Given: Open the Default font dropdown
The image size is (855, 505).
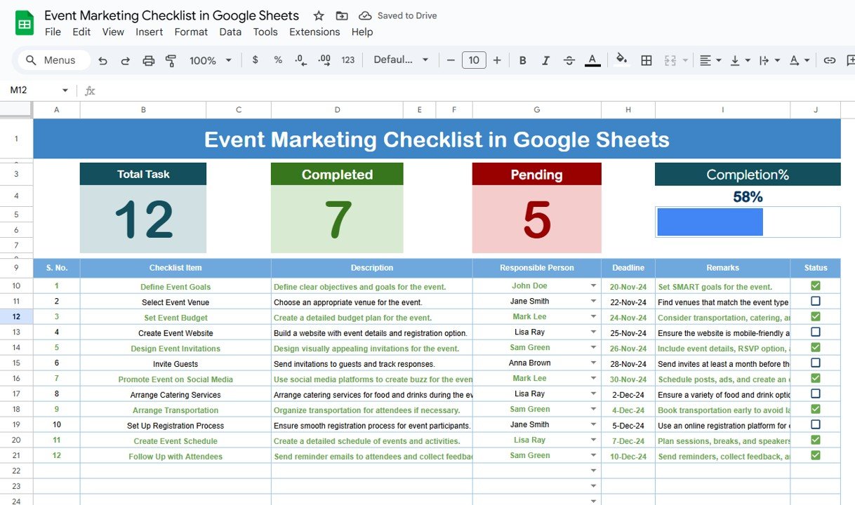Looking at the screenshot, I should [x=401, y=60].
